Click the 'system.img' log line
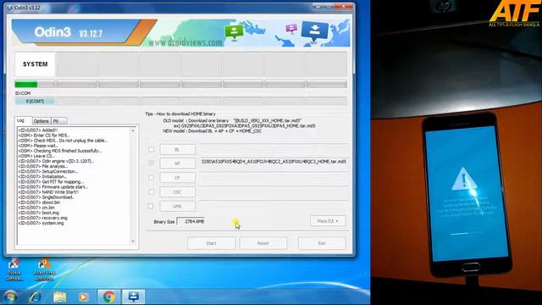The height and width of the screenshot is (305, 542). [41, 223]
